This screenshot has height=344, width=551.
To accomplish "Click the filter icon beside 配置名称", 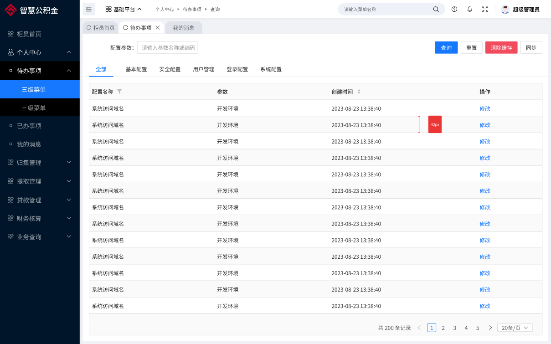I will (x=119, y=92).
